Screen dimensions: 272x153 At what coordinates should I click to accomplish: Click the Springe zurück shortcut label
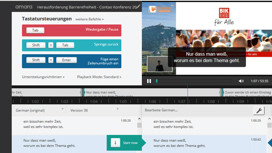pos(106,44)
